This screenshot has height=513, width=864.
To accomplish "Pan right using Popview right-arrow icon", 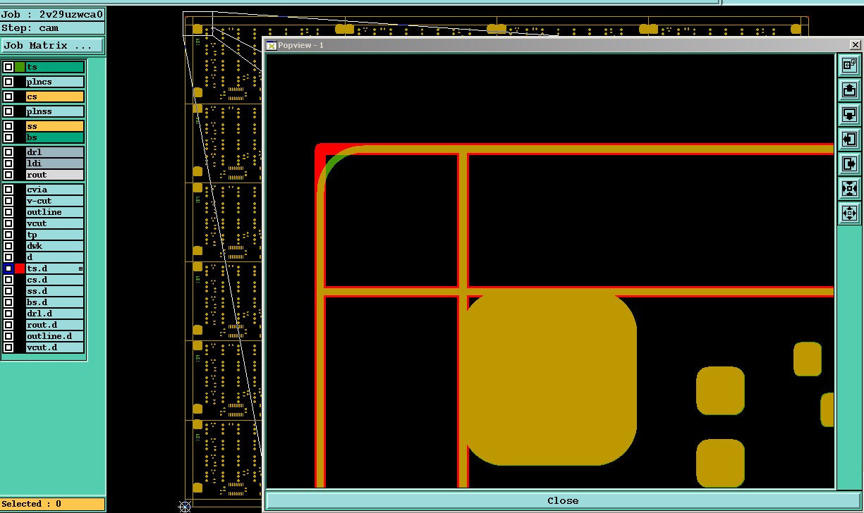I will tap(849, 163).
